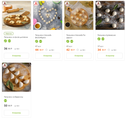Click the Новинка label badge
The height and width of the screenshot is (118, 125).
pyautogui.click(x=9, y=33)
